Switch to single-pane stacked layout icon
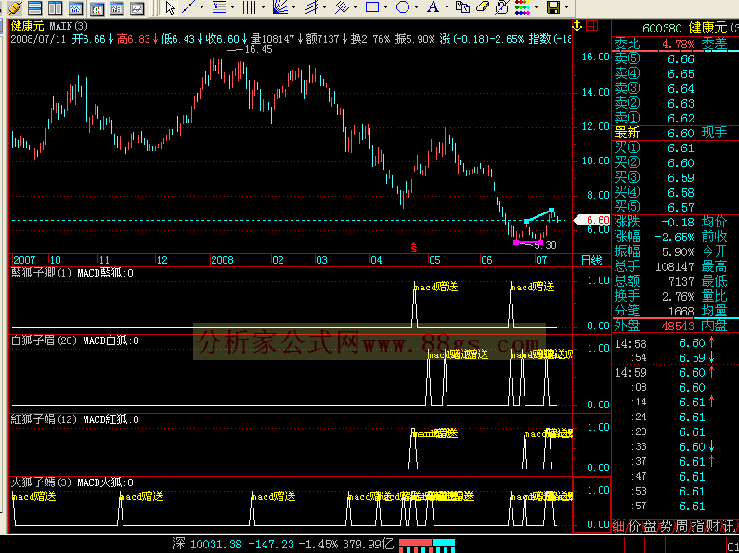The width and height of the screenshot is (739, 553). [35, 7]
